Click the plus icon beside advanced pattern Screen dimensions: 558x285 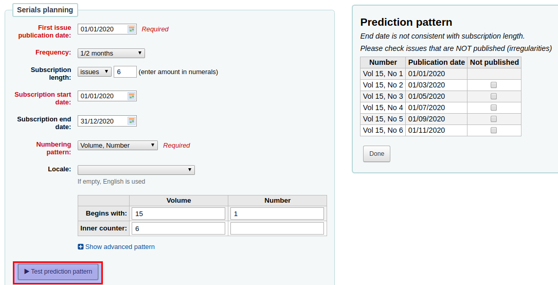click(x=81, y=247)
